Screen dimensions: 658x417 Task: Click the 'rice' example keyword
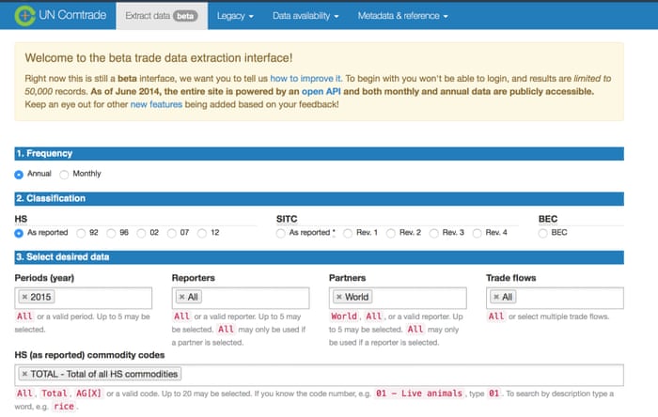(x=64, y=407)
